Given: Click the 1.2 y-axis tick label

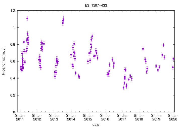Looking at the screenshot, I should pos(12,11).
